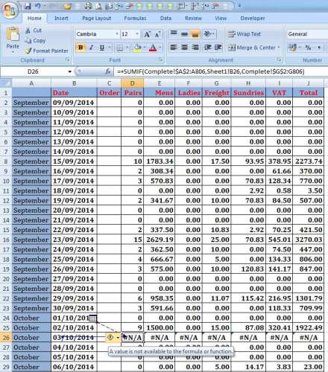Click the Paste icon
The image size is (328, 372).
click(x=13, y=34)
